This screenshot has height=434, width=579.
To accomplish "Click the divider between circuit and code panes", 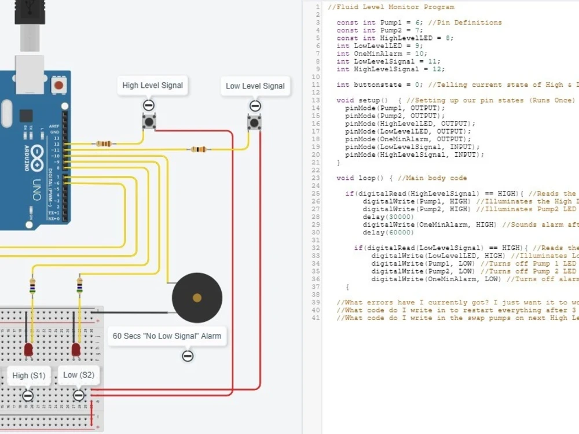I will (x=303, y=217).
